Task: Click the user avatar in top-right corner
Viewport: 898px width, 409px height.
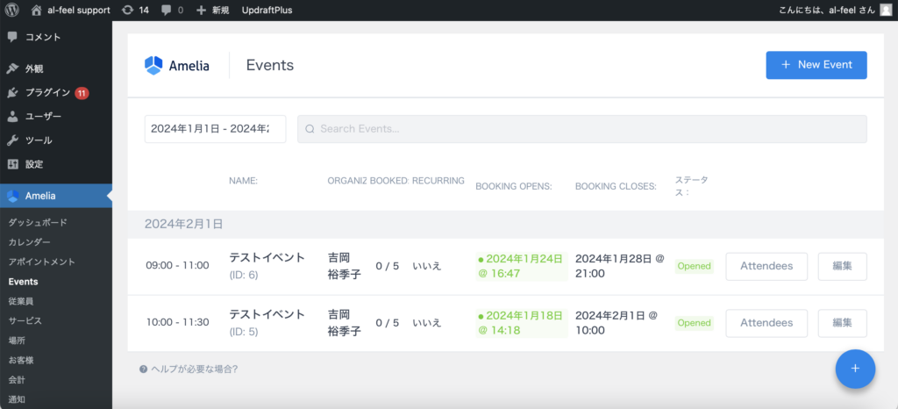Action: (886, 10)
